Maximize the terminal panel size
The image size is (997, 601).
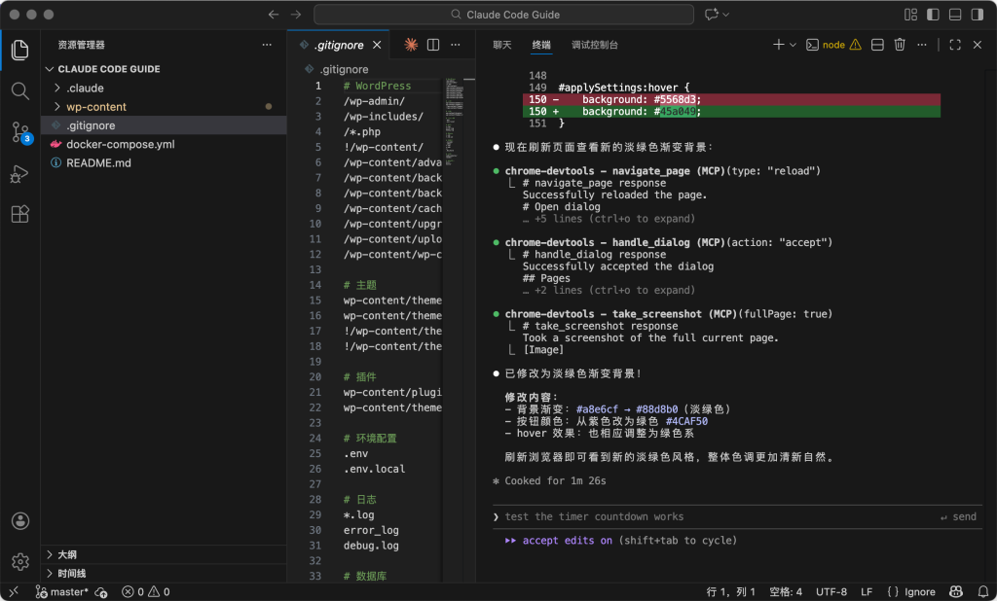coord(954,45)
